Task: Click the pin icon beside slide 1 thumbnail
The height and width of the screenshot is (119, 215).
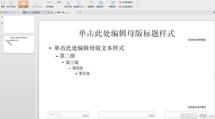Action: pyautogui.click(x=2, y=23)
